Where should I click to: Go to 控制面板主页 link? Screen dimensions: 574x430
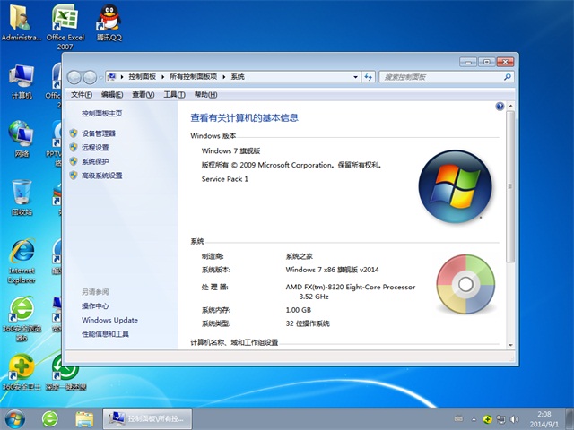101,114
